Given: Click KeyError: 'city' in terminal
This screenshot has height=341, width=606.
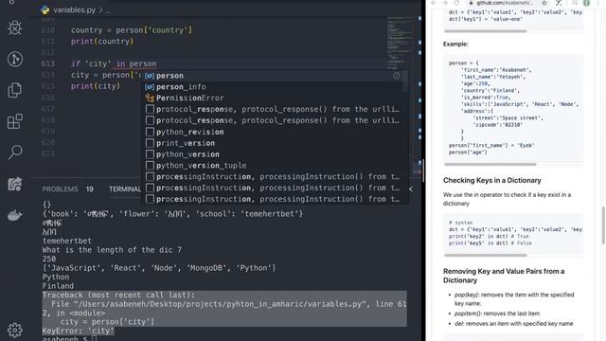Looking at the screenshot, I should 78,331.
